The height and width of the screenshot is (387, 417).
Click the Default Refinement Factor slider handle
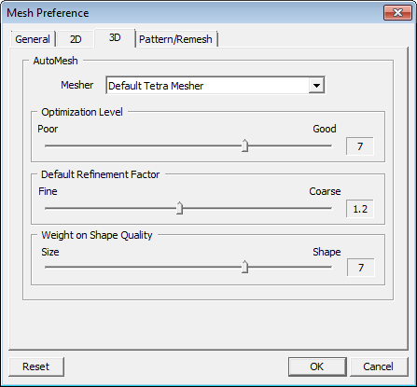[x=179, y=208]
